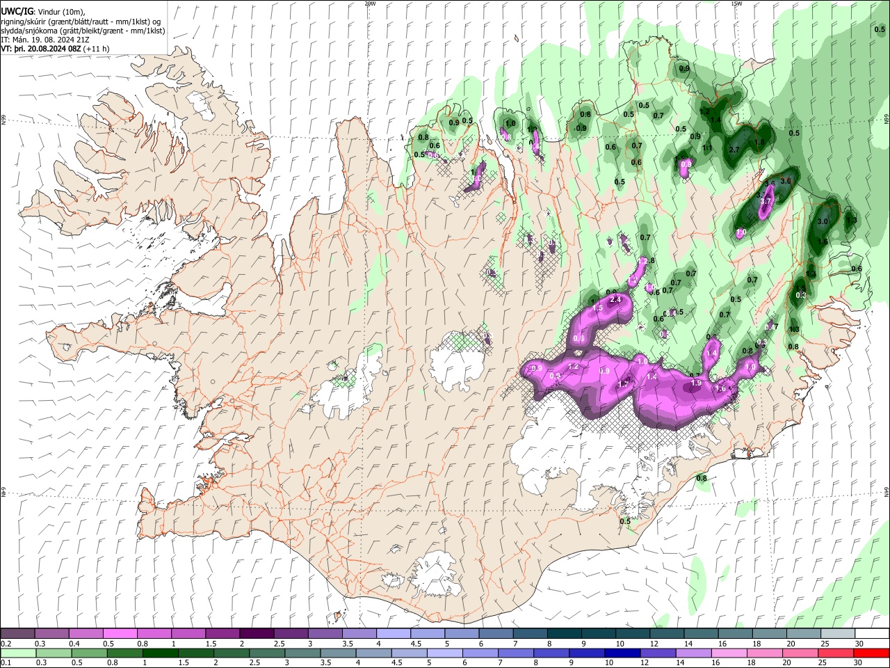Pick the darkest green rain swatch labeled 1
890x668 pixels.
[160, 653]
